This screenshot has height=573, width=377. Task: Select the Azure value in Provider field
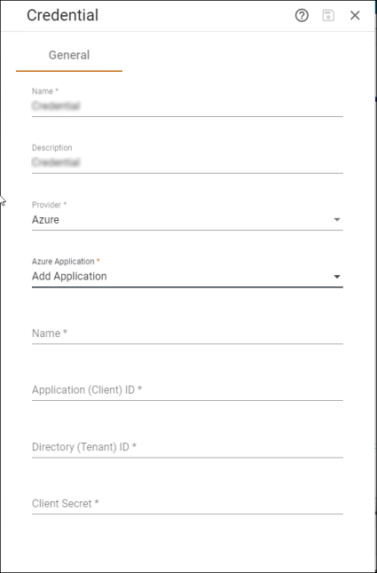45,220
